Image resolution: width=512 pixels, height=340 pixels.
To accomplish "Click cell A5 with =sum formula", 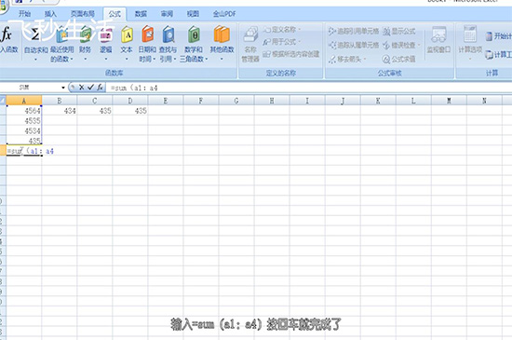I will click(x=24, y=151).
